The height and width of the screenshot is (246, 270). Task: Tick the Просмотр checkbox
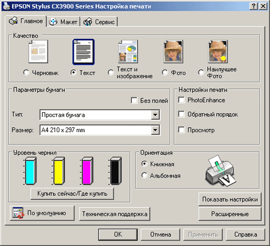coord(181,129)
